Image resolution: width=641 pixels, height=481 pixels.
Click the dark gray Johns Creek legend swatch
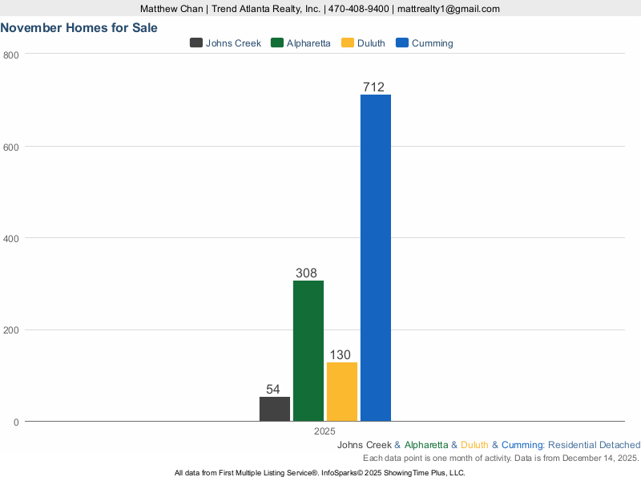196,43
